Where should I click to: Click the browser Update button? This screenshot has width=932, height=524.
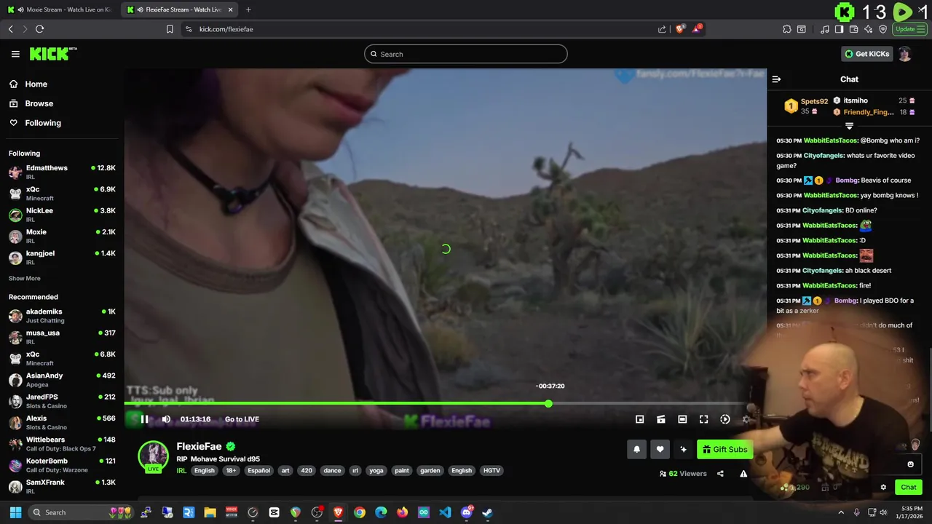point(910,29)
